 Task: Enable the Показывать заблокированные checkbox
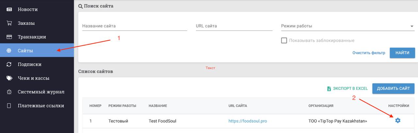click(284, 41)
